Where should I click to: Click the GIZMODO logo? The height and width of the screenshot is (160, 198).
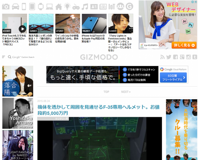(x=99, y=57)
